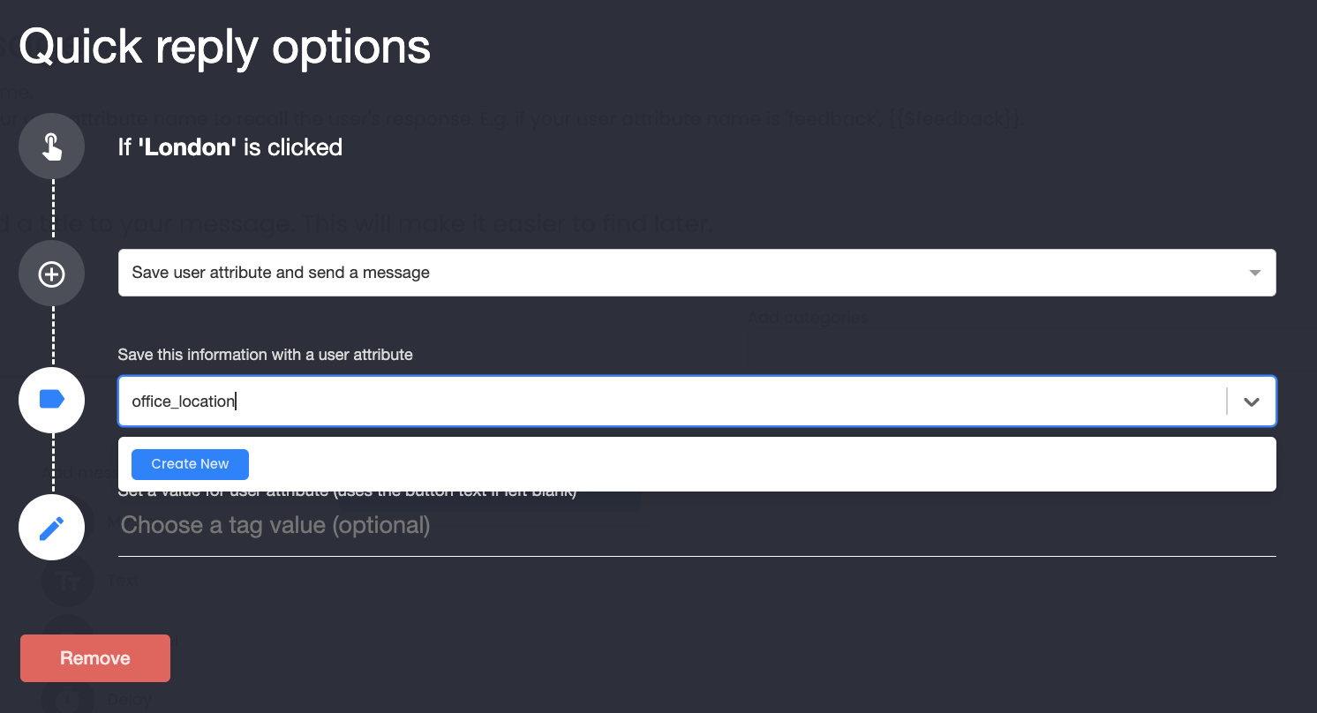Click the plus circle action icon
Viewport: 1317px width, 713px height.
coord(52,274)
